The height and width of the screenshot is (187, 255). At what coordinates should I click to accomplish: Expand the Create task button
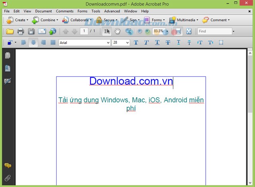[17, 20]
